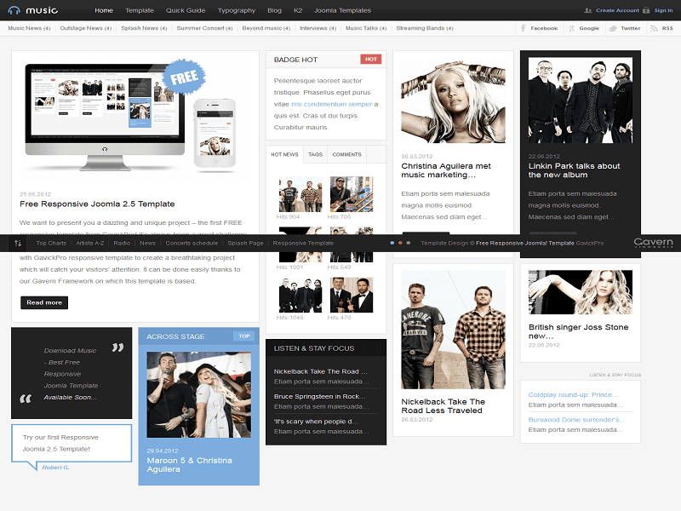Open Summer Concert category
This screenshot has height=511, width=681.
(204, 28)
